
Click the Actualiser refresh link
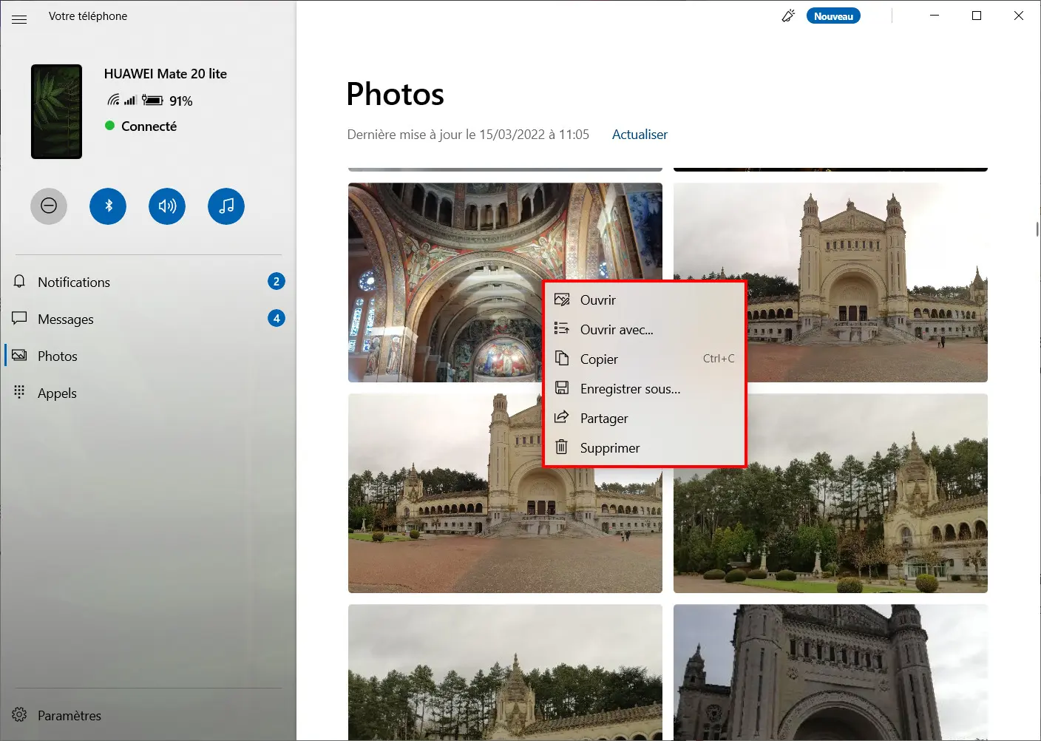click(640, 135)
